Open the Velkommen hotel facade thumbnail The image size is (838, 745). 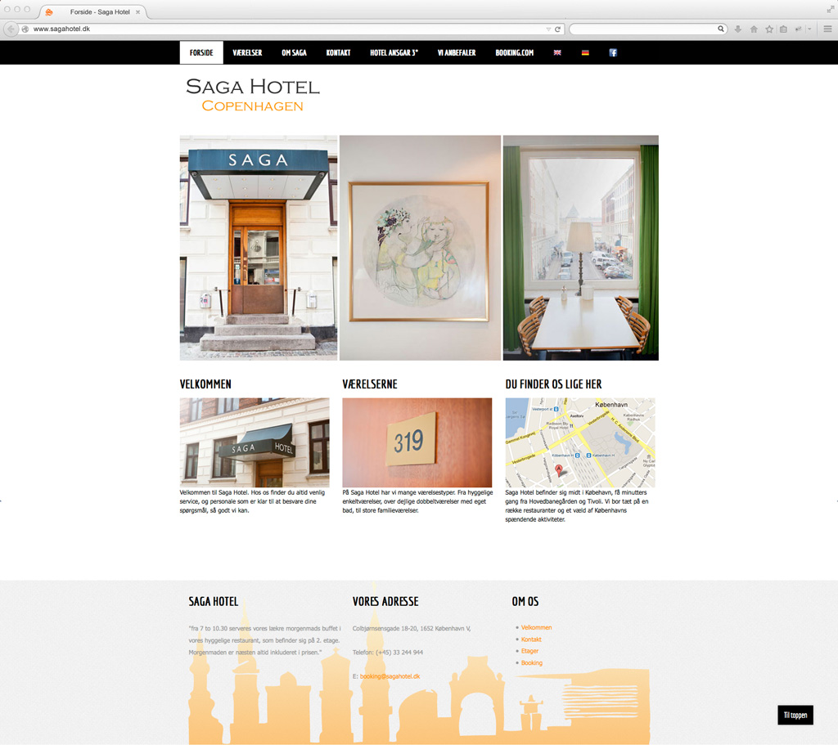click(255, 442)
